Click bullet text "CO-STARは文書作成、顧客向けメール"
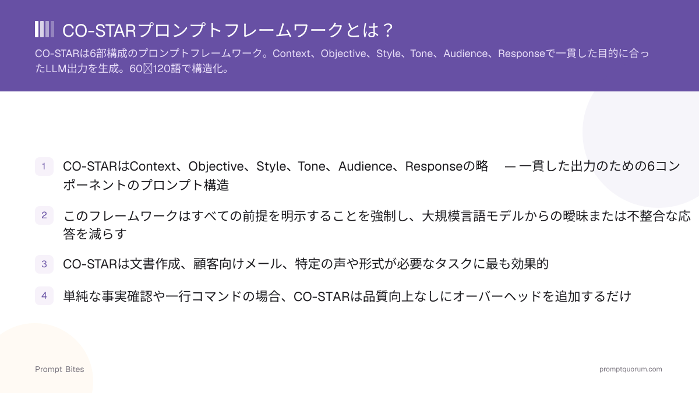Screen dimensions: 699x393 click(x=306, y=264)
